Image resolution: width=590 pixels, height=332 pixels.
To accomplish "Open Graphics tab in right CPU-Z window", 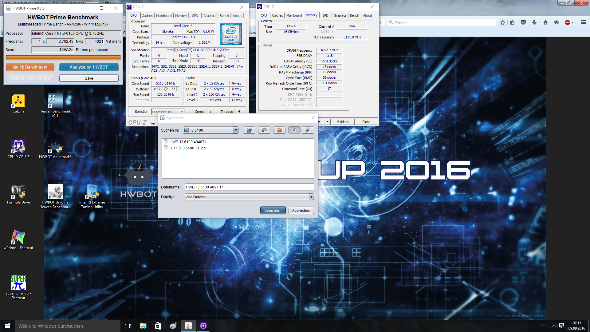I will [x=340, y=15].
